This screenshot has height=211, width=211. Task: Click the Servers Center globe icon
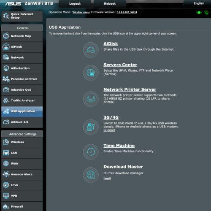pos(91,73)
